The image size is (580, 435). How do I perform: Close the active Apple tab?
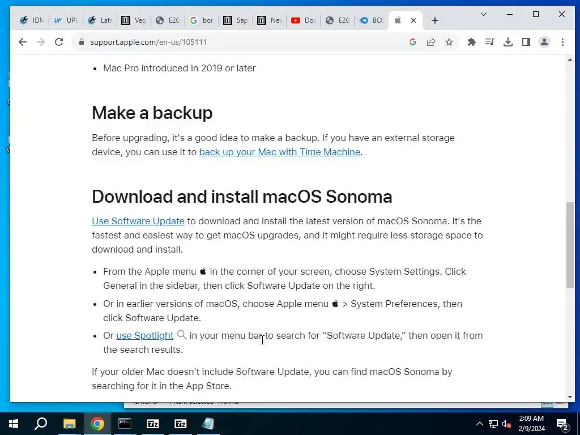click(413, 20)
